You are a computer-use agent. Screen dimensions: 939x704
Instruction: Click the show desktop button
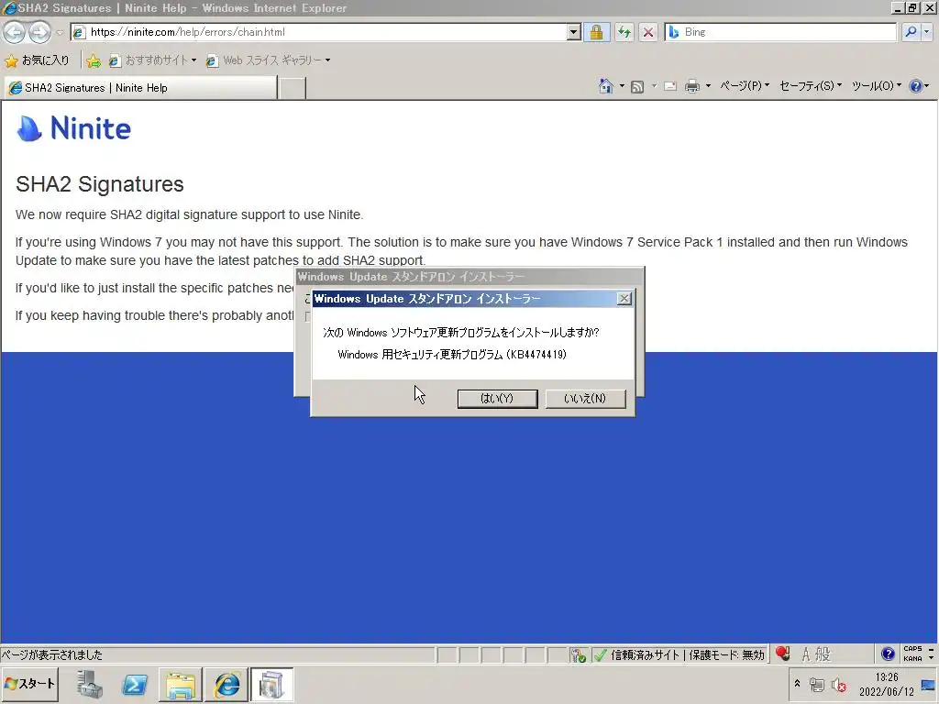pyautogui.click(x=929, y=684)
